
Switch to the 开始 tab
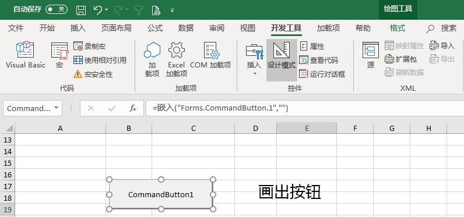tap(47, 29)
